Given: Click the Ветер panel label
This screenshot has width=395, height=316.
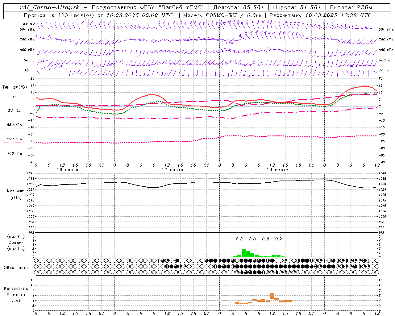Looking at the screenshot, I should click(28, 23).
